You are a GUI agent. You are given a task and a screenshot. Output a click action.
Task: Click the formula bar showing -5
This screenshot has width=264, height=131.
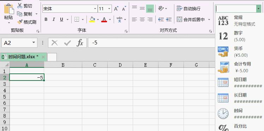[151, 43]
